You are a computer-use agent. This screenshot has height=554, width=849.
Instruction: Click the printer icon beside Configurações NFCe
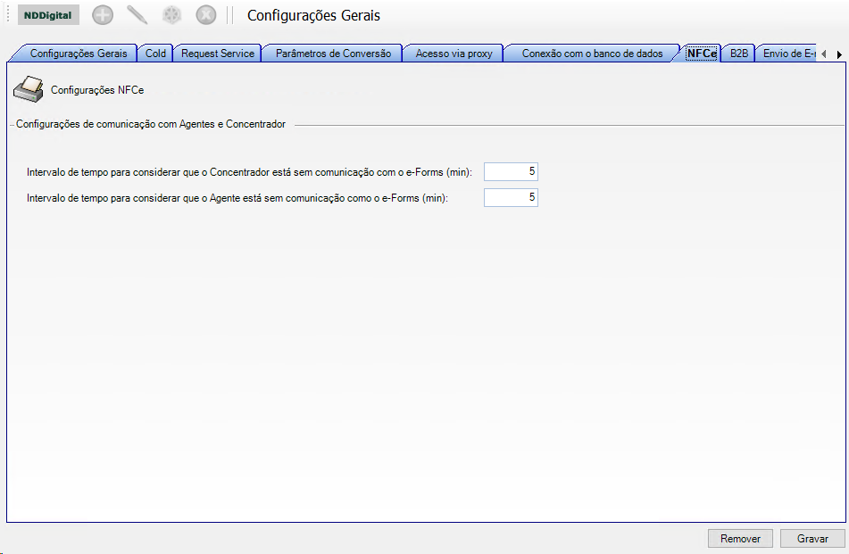pyautogui.click(x=29, y=88)
